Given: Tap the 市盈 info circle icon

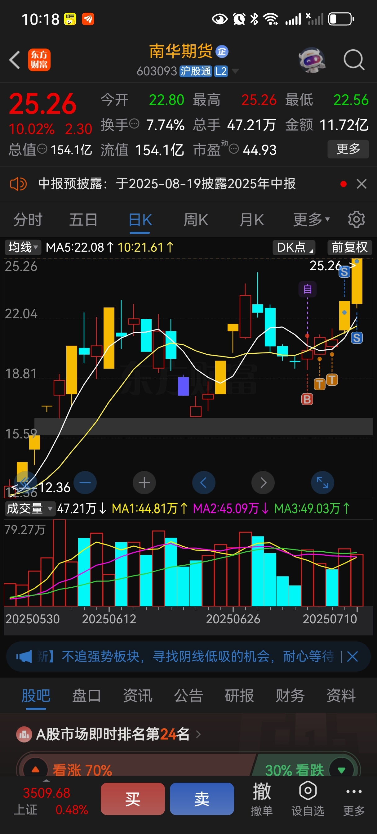Looking at the screenshot, I should coord(234,149).
